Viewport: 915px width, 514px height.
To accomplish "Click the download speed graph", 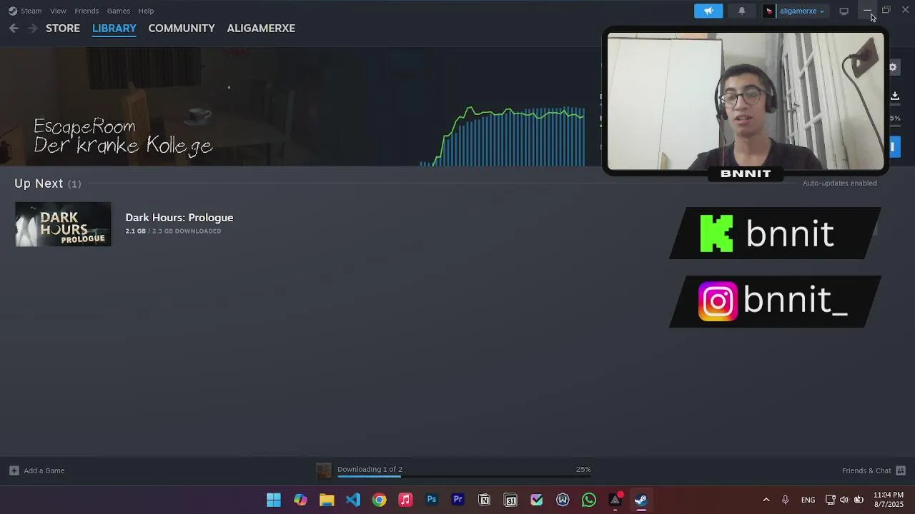I will tap(503, 136).
